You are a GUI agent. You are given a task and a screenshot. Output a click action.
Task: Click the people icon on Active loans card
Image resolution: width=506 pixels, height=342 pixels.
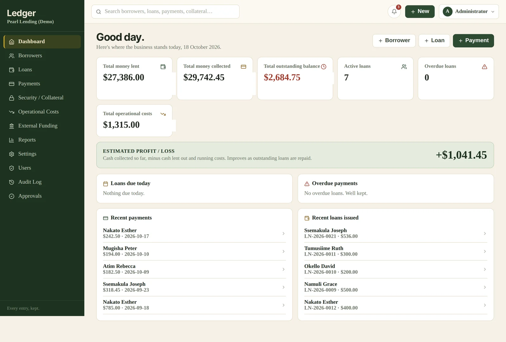click(404, 67)
